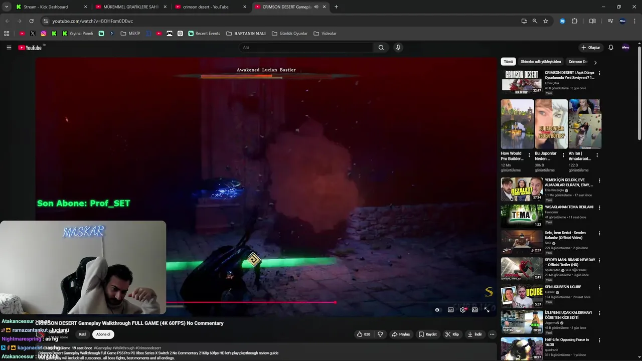Open the Günlük Oyunlar bookmarks folder

point(289,34)
